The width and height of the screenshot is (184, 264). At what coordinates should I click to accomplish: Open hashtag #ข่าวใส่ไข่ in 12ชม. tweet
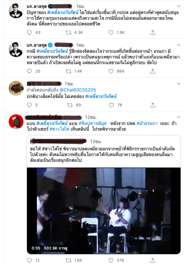coord(59,129)
